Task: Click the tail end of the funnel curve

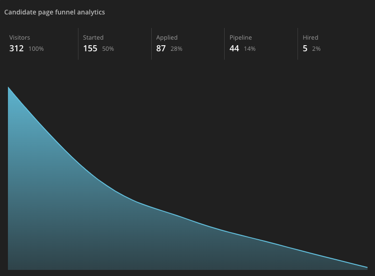Action: click(367, 267)
